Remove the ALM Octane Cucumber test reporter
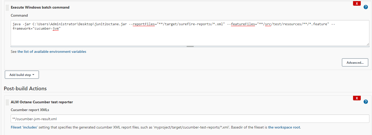The height and width of the screenshot is (135, 372). 357,98
